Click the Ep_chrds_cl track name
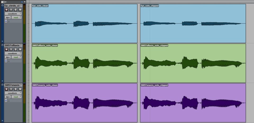The width and height of the screenshot is (254, 123). (x=12, y=6)
